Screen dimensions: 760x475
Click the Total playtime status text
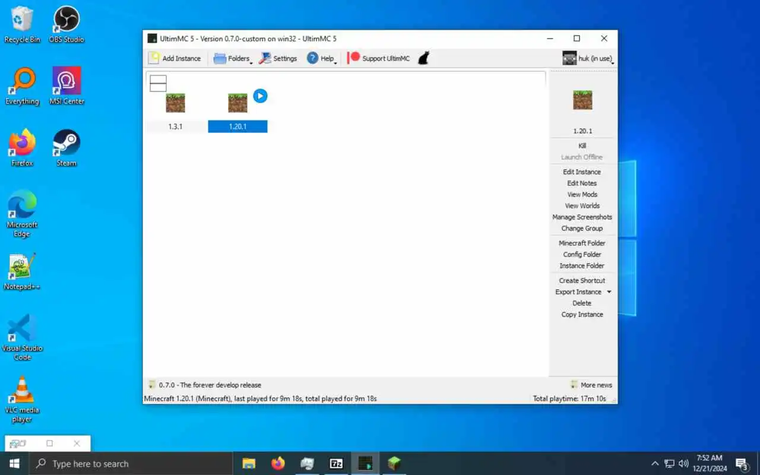coord(569,398)
